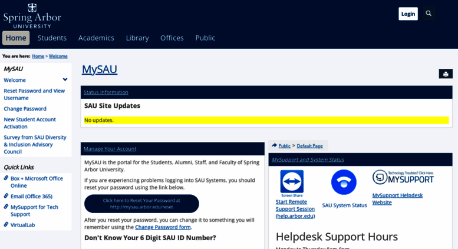Open Box + Microsoft Office Online quick link
This screenshot has height=249, width=458.
(x=37, y=182)
